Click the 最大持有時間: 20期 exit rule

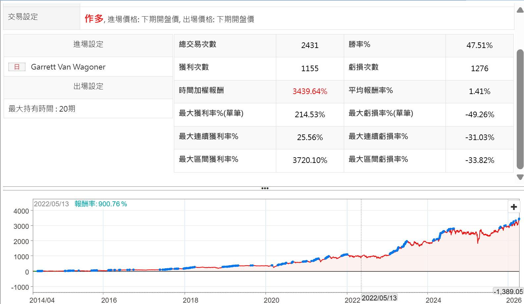42,109
